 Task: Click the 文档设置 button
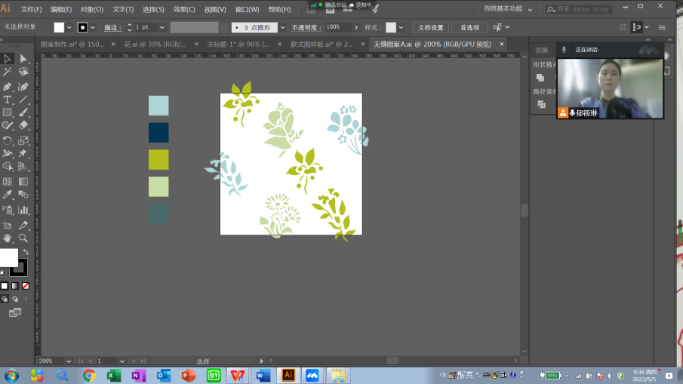click(431, 27)
